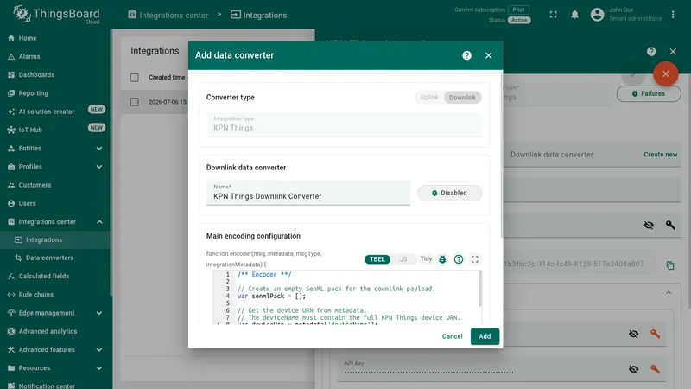This screenshot has width=691, height=389.
Task: Expand code editor to fullscreen
Action: (474, 259)
